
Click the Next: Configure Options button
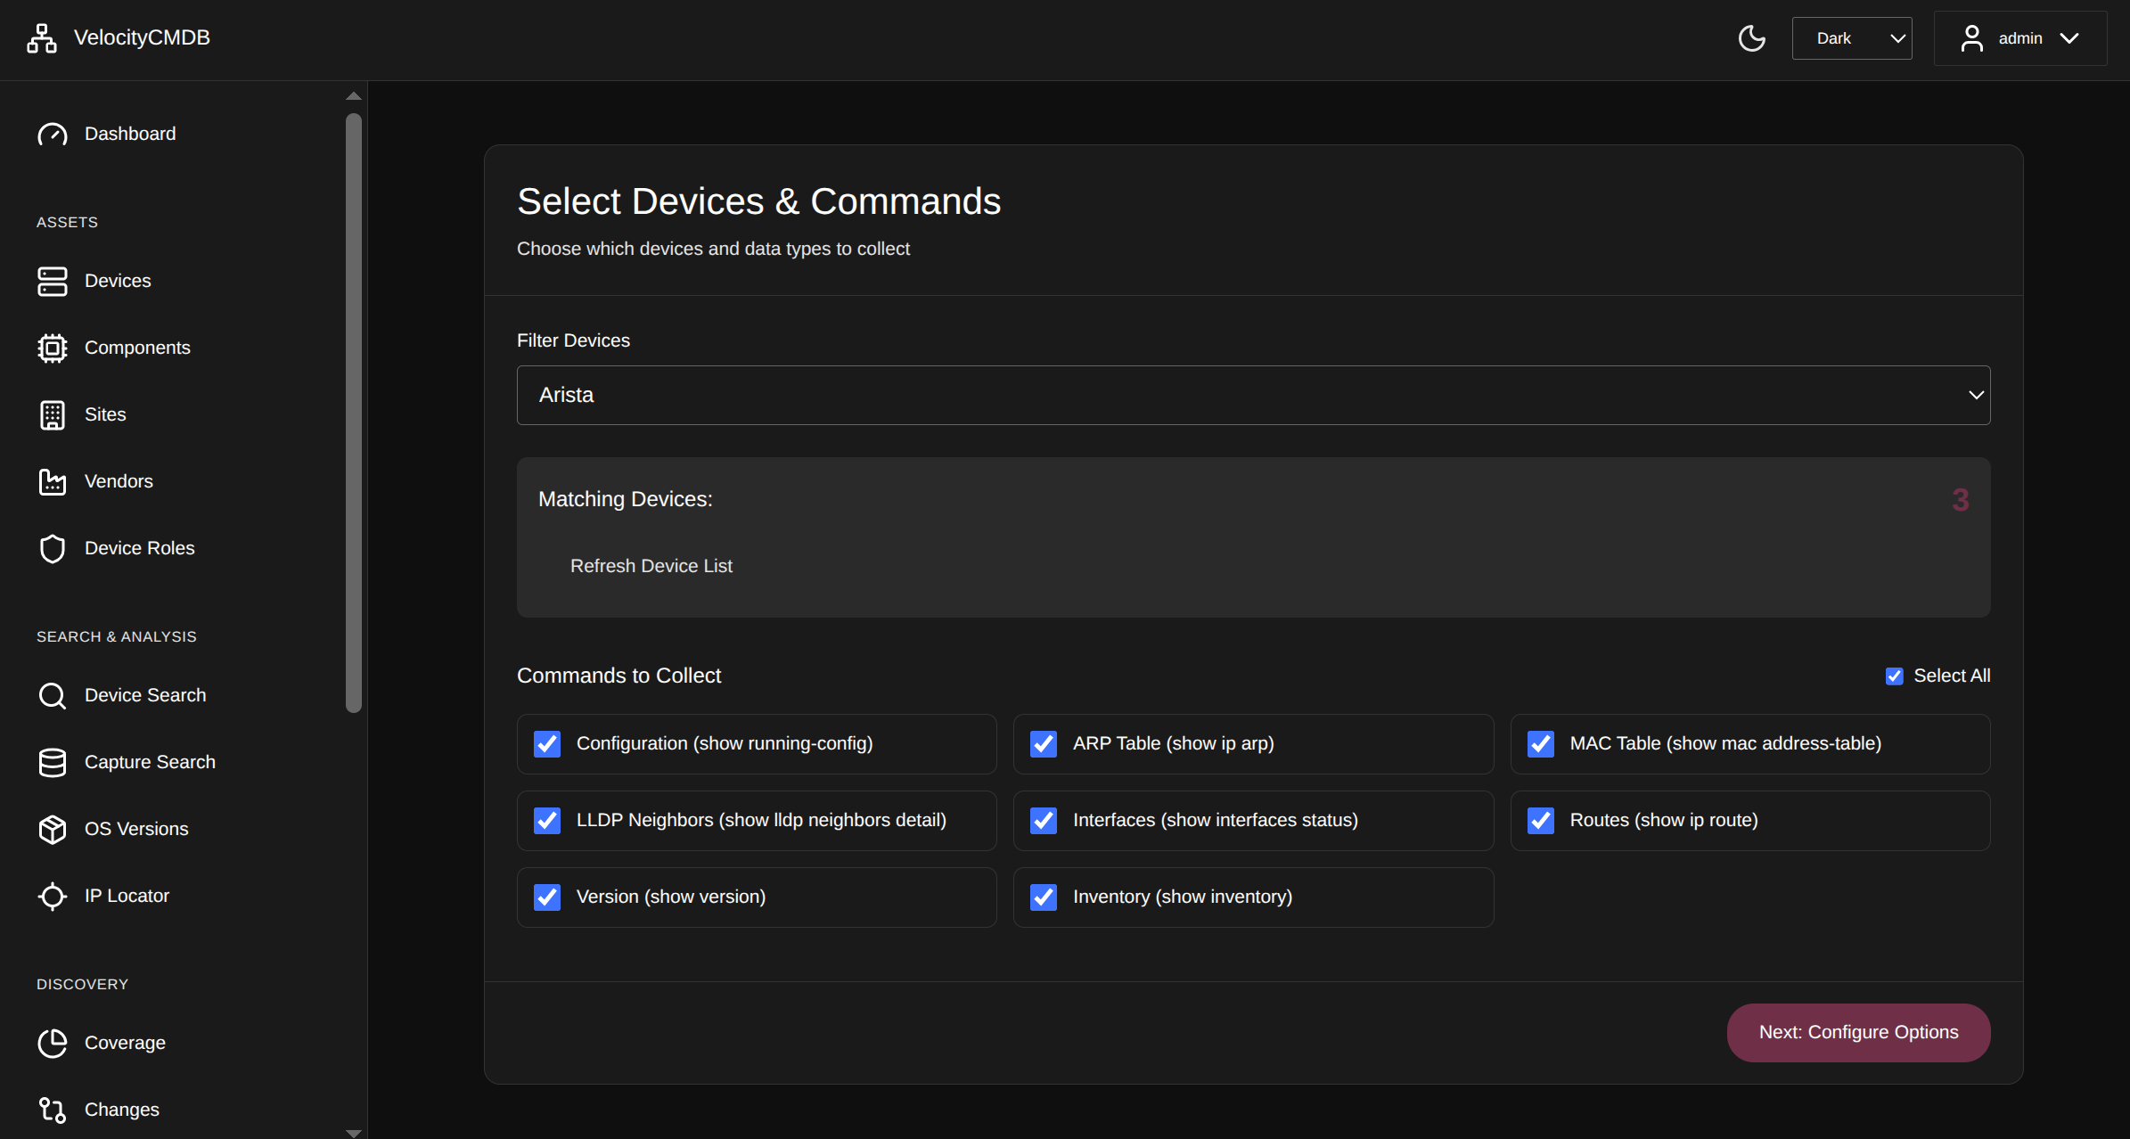click(x=1858, y=1032)
